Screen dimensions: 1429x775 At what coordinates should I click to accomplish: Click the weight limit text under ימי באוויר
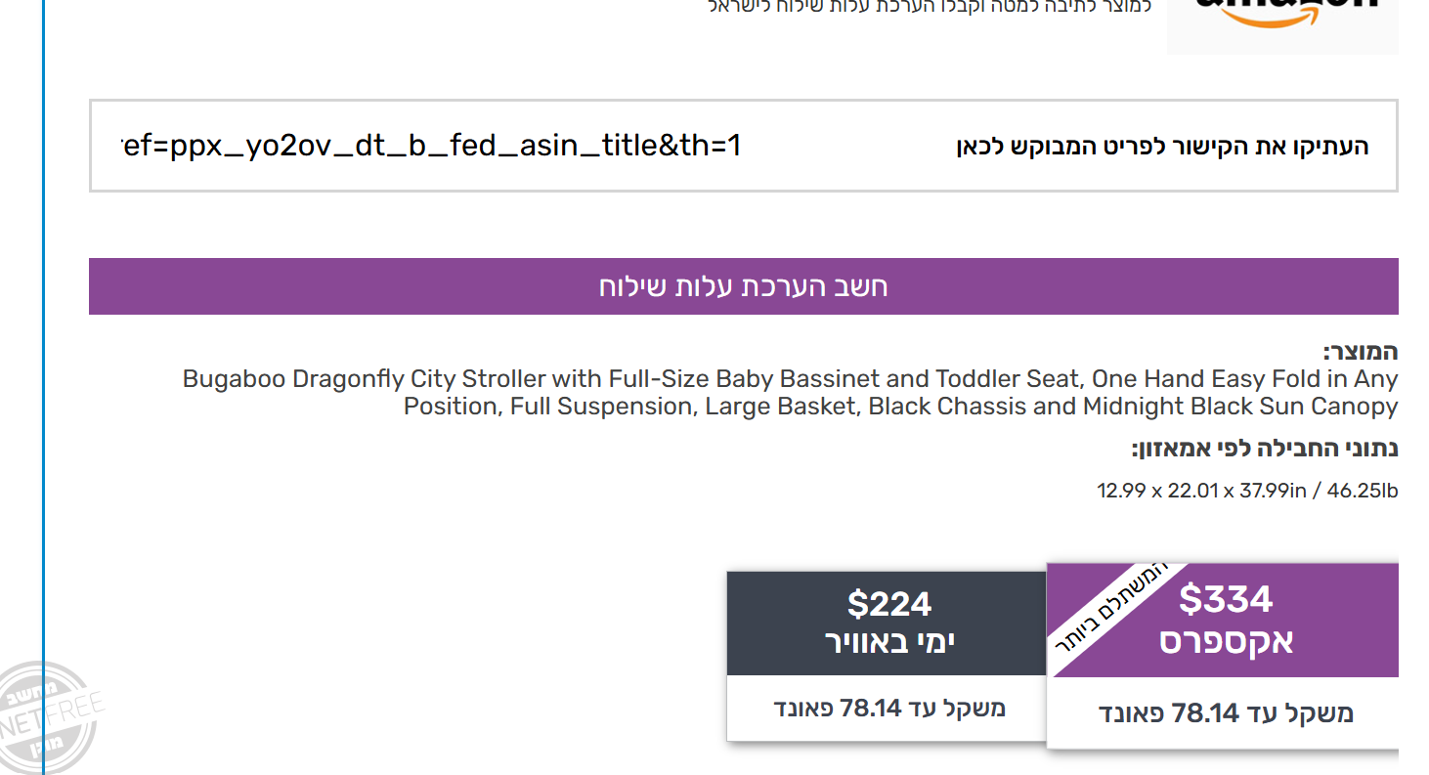pyautogui.click(x=888, y=708)
